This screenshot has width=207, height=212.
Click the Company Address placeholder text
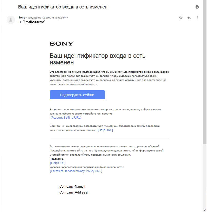[73, 192]
